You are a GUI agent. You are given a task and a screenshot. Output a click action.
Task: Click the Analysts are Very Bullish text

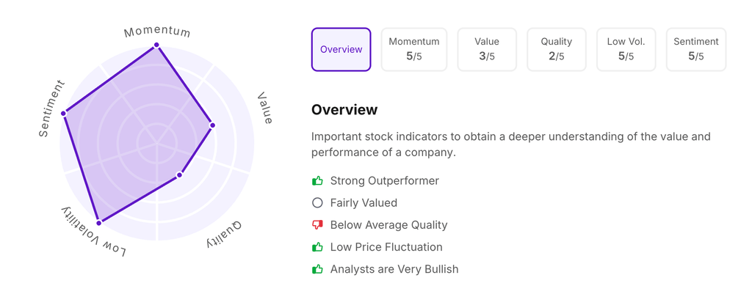coord(394,269)
